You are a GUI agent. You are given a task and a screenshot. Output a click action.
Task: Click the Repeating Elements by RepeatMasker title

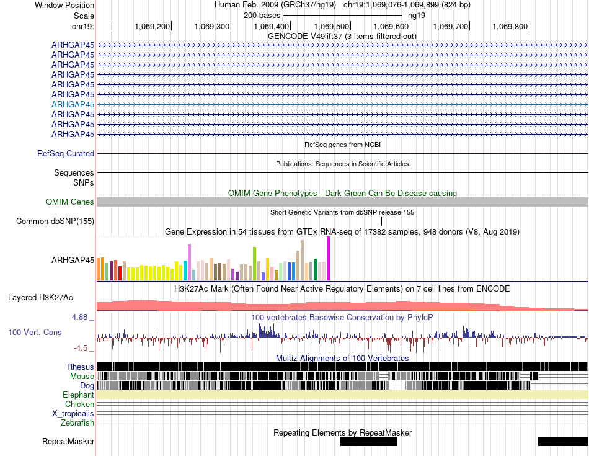343,432
